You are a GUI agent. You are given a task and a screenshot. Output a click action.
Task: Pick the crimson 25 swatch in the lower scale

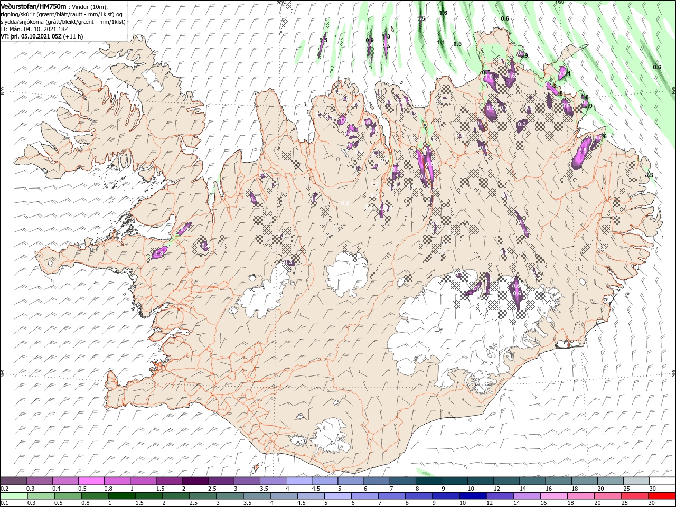[x=635, y=496]
